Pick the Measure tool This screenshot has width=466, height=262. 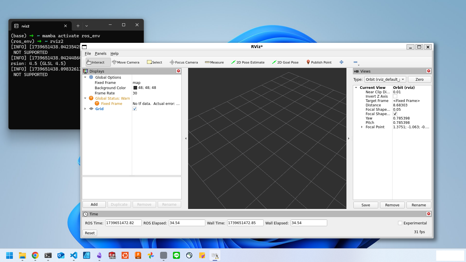(x=214, y=62)
